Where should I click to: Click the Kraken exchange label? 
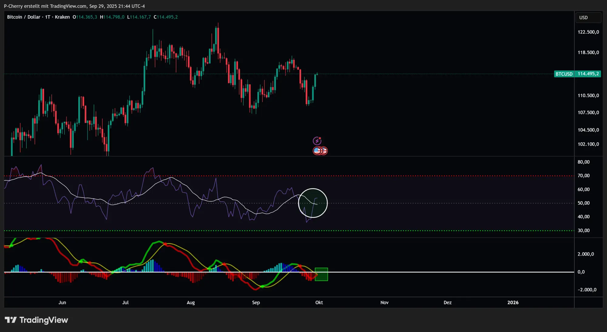coord(62,17)
